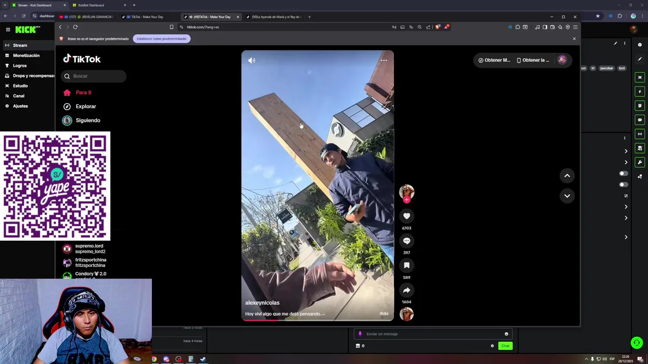Open a new Brave tab
The image size is (648, 364).
click(x=309, y=17)
